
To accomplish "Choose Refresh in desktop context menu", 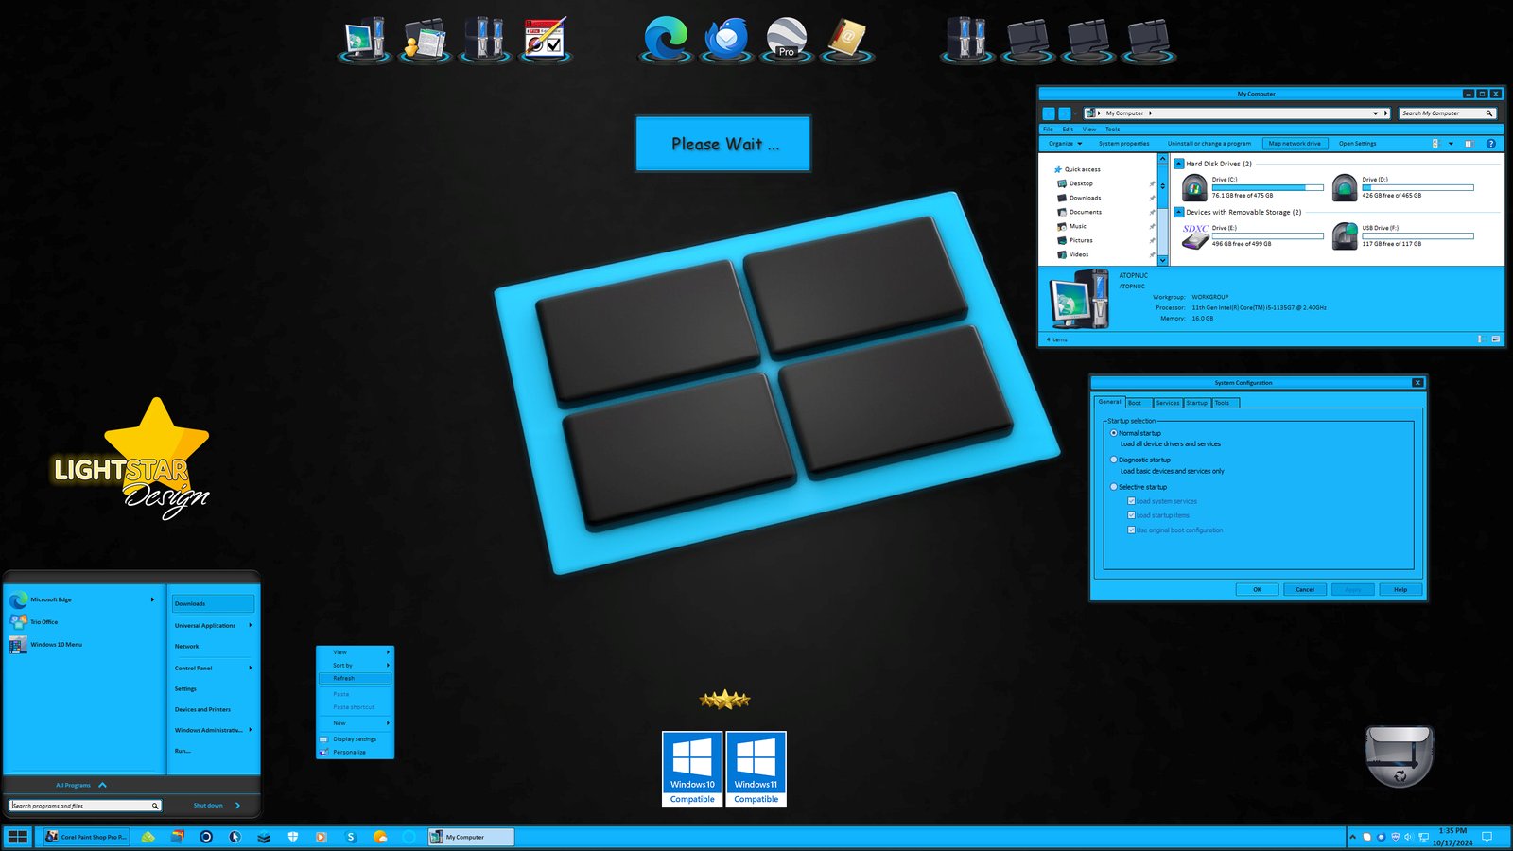I will (355, 678).
